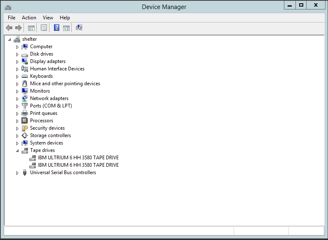The image size is (328, 240).
Task: Show or hide the action pane icon
Action: (66, 28)
